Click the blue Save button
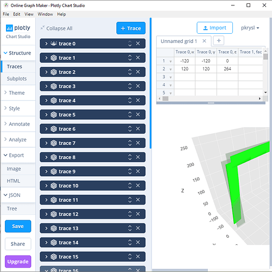The image size is (272, 272). [18, 226]
